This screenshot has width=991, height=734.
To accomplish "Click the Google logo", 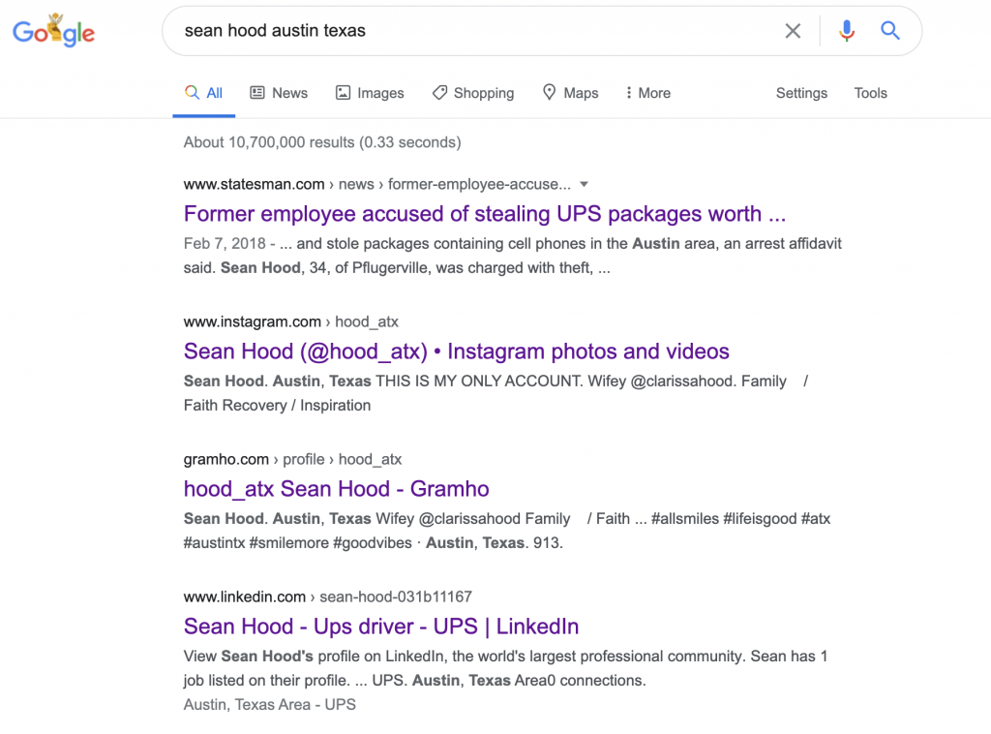I will pos(54,30).
